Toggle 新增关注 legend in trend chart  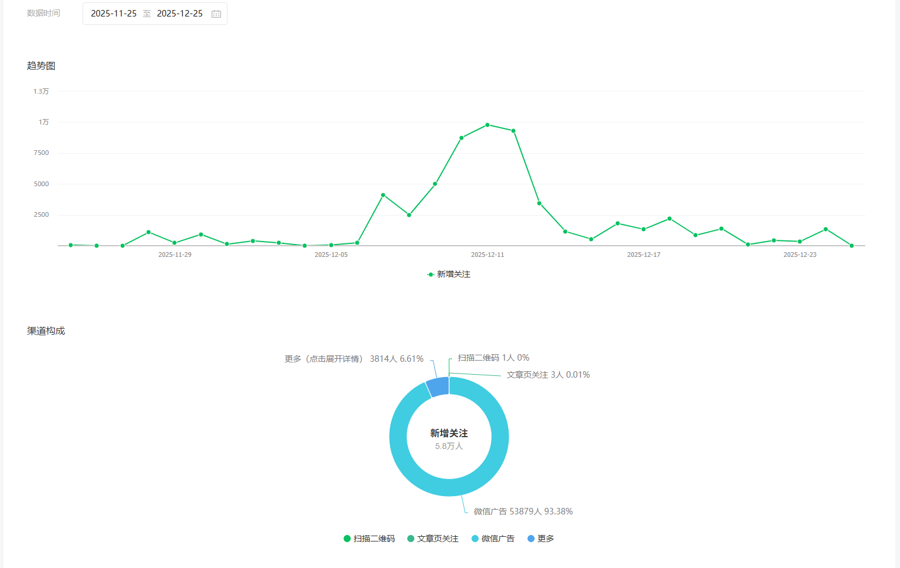pos(449,275)
